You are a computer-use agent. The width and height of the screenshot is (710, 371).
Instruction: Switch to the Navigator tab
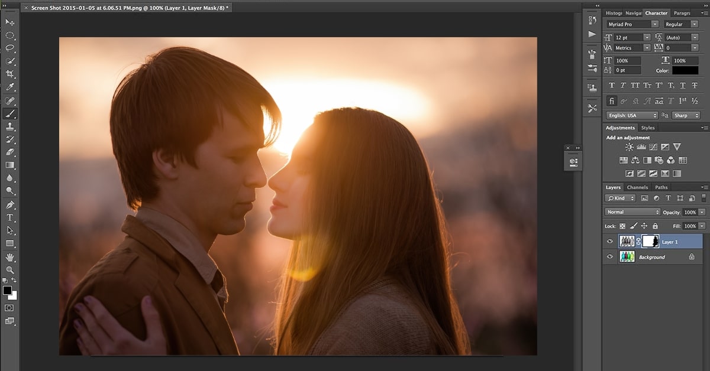[x=632, y=12]
